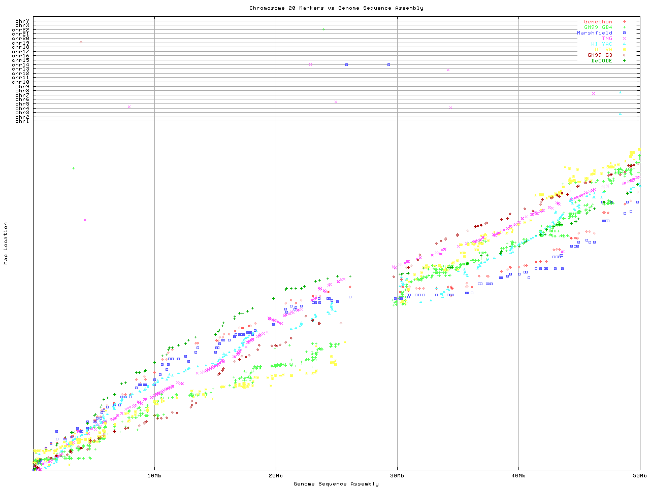Viewport: 650px width, 487px height.
Task: Click the Genethon red diamond legend marker
Action: pyautogui.click(x=624, y=22)
